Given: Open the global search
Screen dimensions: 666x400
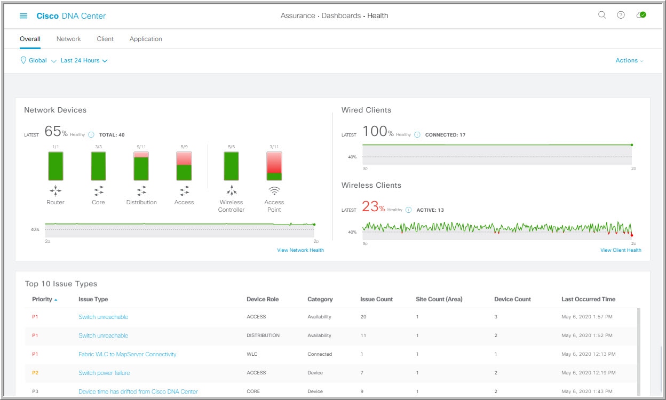Looking at the screenshot, I should coord(601,15).
